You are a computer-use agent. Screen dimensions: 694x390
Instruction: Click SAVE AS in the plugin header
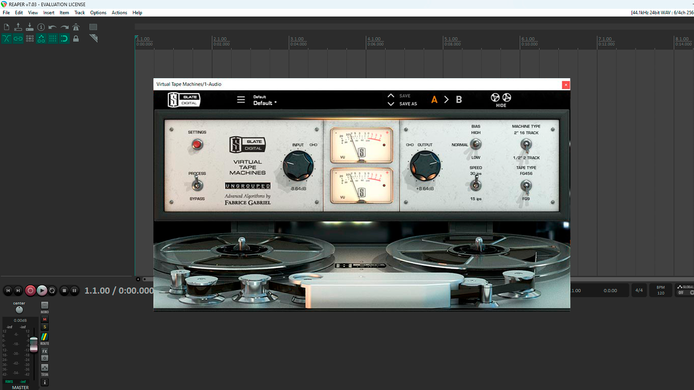[x=408, y=104]
